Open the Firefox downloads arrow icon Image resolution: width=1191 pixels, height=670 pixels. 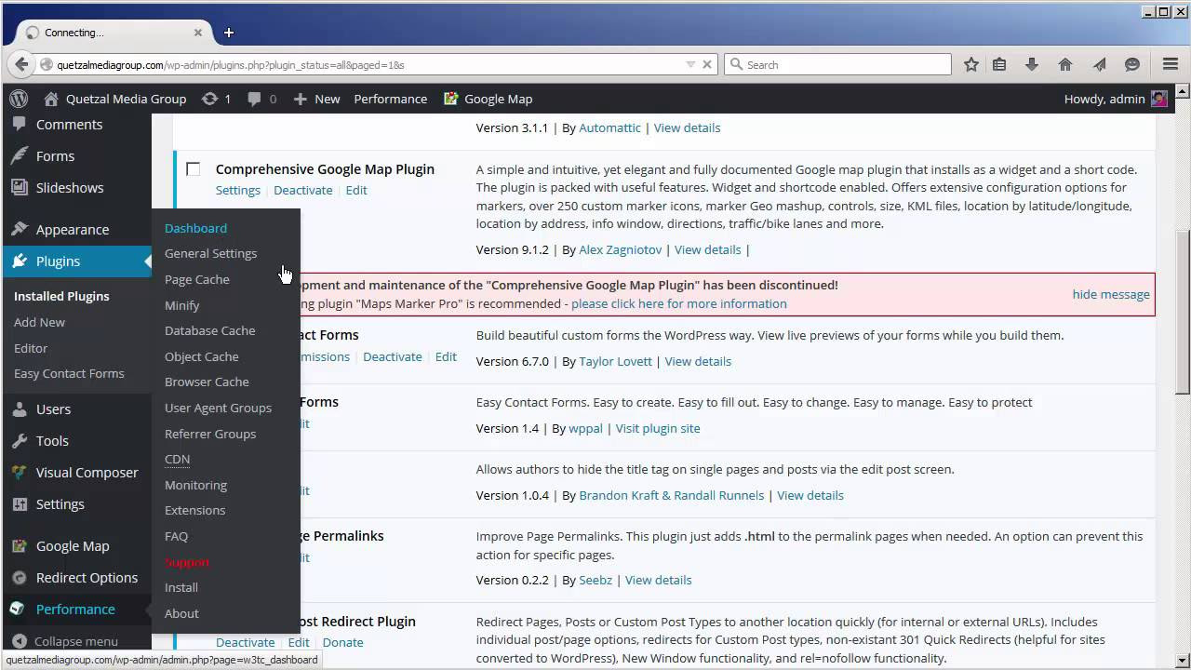1032,64
